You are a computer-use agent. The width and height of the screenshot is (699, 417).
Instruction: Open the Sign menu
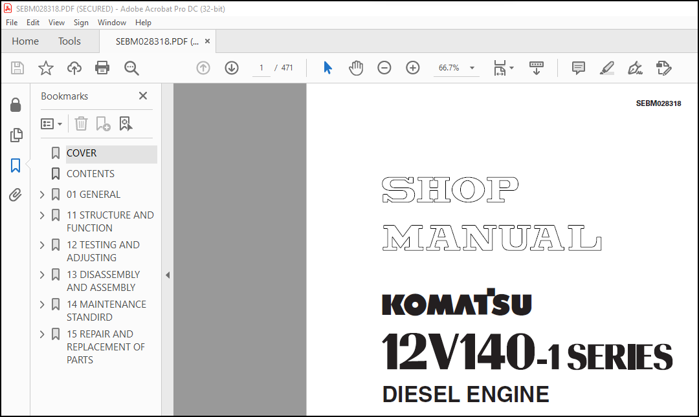pos(81,22)
